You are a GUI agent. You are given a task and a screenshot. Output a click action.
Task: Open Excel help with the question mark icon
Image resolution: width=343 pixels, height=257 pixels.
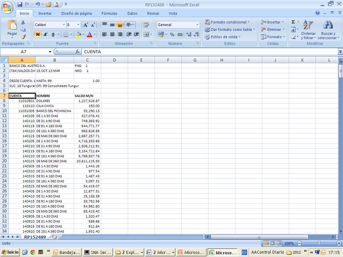pos(318,13)
